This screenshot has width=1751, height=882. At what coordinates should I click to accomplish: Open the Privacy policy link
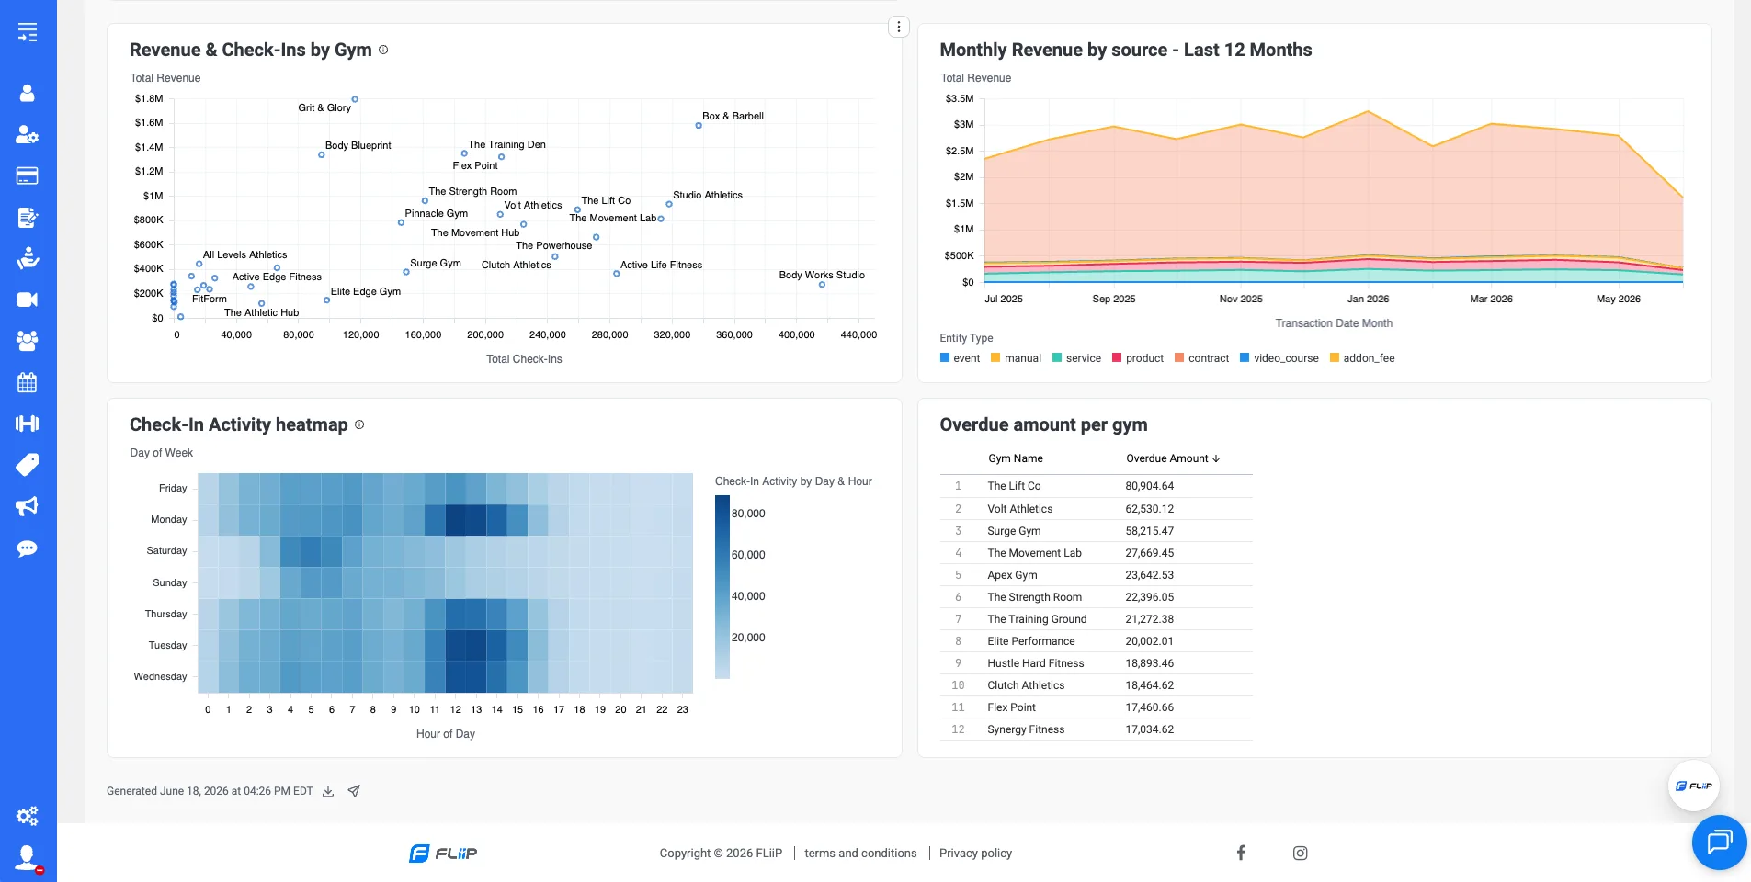(x=975, y=854)
